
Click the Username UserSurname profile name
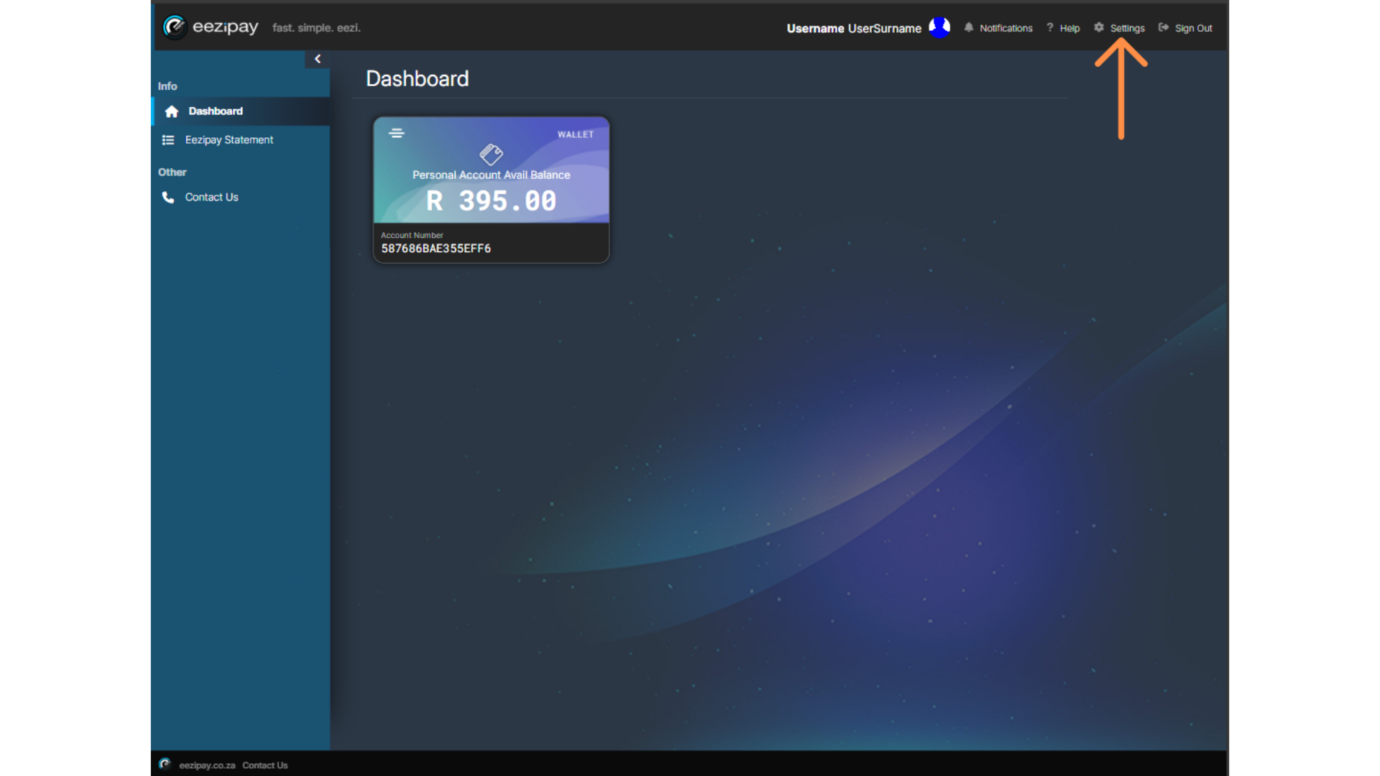pos(854,28)
